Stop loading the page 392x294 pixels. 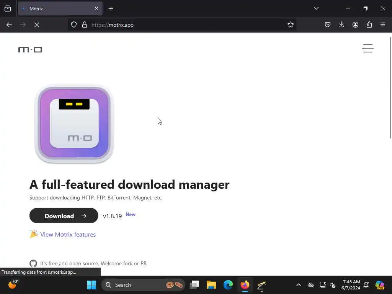37,25
